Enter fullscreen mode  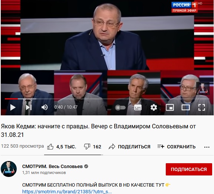(202, 108)
